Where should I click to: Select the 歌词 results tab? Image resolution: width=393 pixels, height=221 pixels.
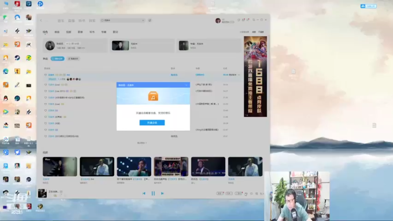tap(115, 32)
